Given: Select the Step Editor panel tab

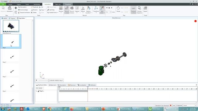Looking at the screenshot, I should (x=21, y=18).
